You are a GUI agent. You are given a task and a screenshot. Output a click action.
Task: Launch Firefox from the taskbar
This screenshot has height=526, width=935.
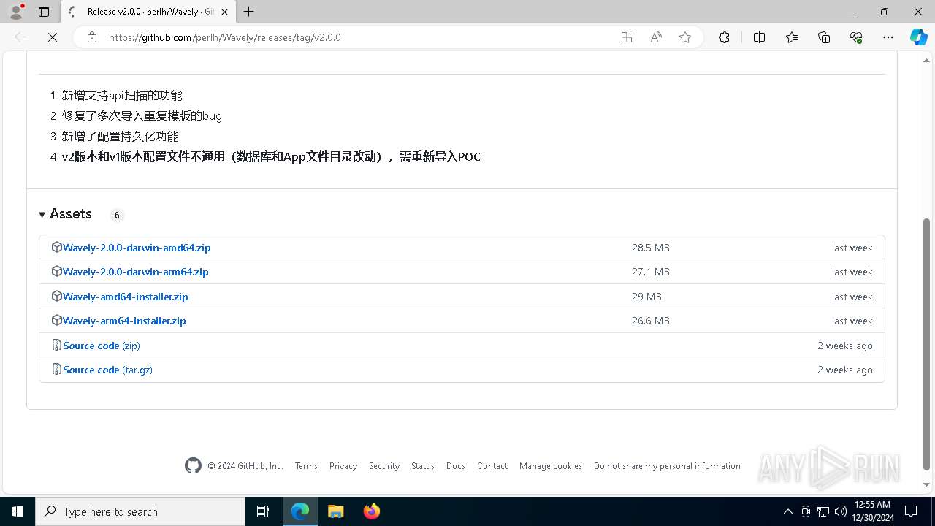point(372,511)
